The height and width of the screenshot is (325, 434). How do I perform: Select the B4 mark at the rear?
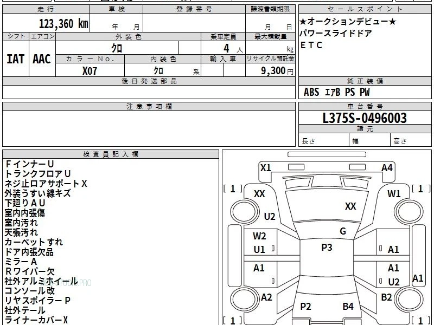coord(348,306)
